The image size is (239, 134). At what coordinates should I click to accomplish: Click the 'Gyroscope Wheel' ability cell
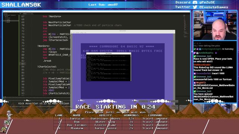point(105,118)
